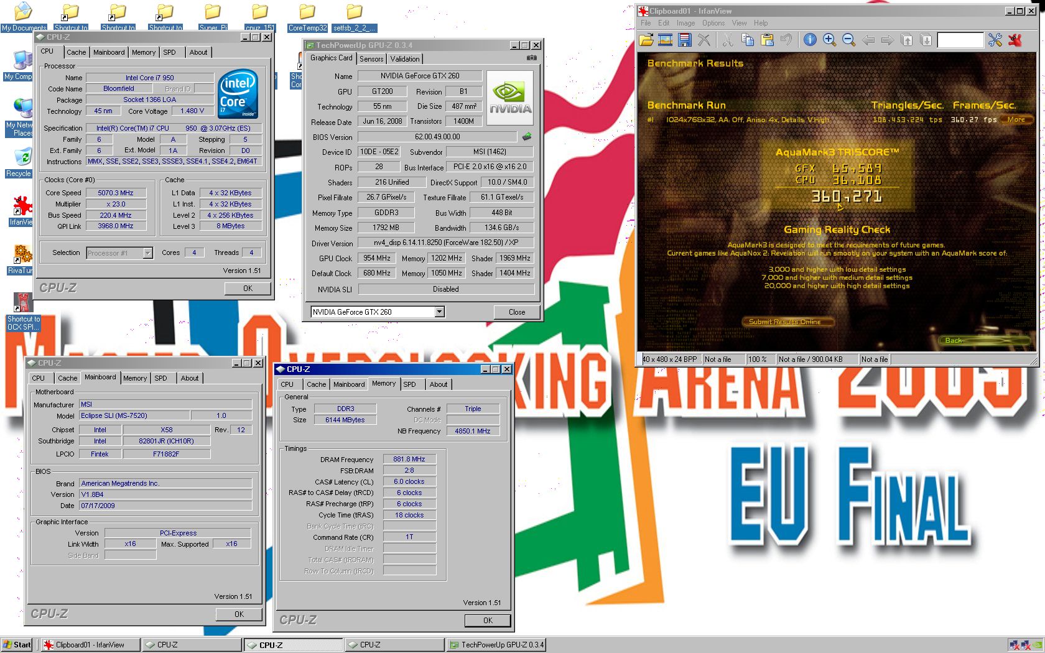Open the File menu in IrfanView
This screenshot has width=1045, height=653.
click(646, 23)
